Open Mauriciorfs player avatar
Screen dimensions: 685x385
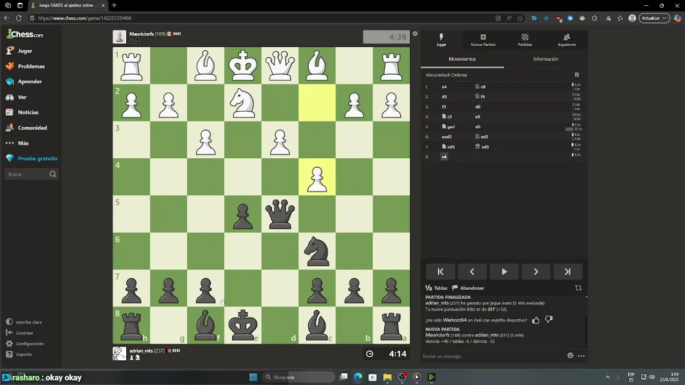click(x=119, y=37)
